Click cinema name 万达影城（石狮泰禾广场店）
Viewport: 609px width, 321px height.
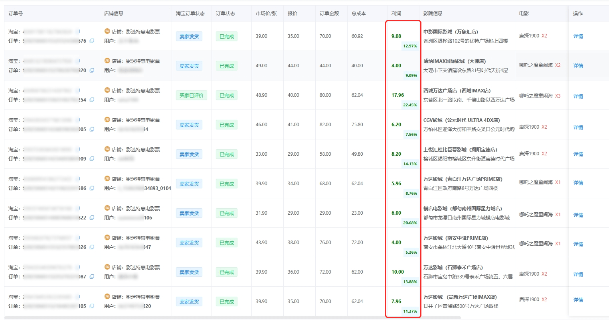[453, 268]
